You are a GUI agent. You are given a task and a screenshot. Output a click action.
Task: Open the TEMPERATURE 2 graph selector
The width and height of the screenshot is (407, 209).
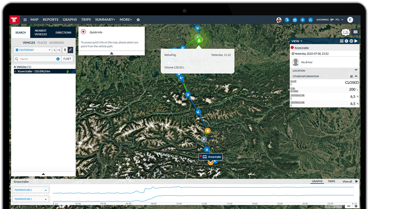click(31, 190)
